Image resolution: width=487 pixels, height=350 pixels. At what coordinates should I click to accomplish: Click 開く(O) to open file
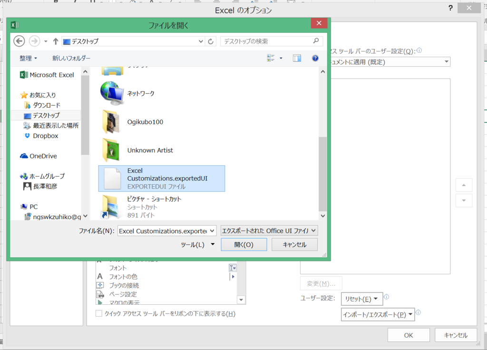pyautogui.click(x=244, y=245)
